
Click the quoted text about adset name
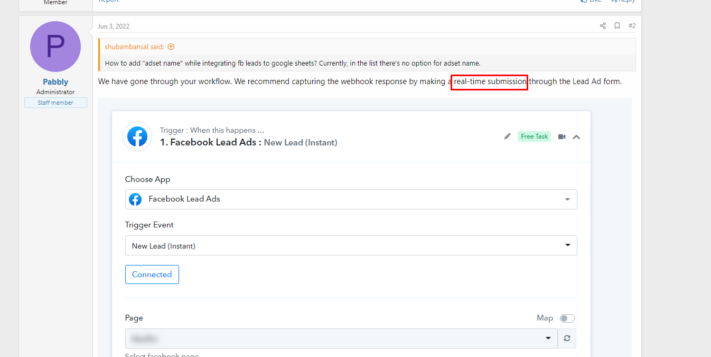(293, 63)
